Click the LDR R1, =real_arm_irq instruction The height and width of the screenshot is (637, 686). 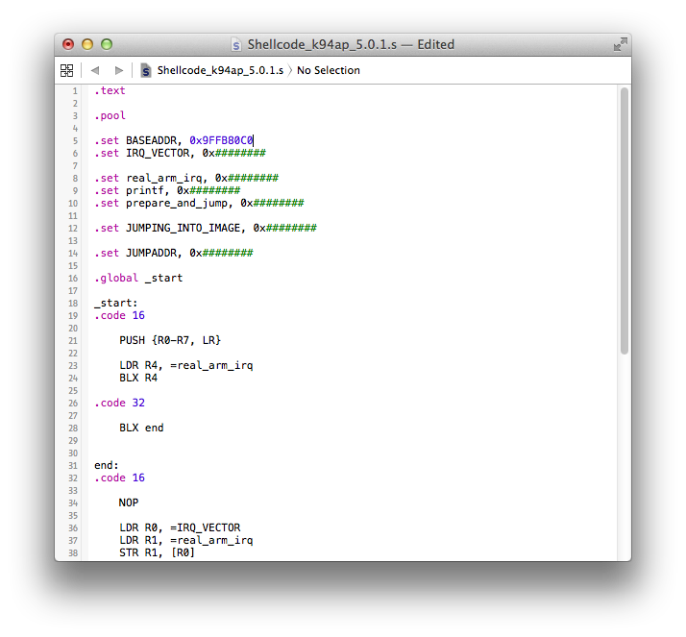coord(186,540)
